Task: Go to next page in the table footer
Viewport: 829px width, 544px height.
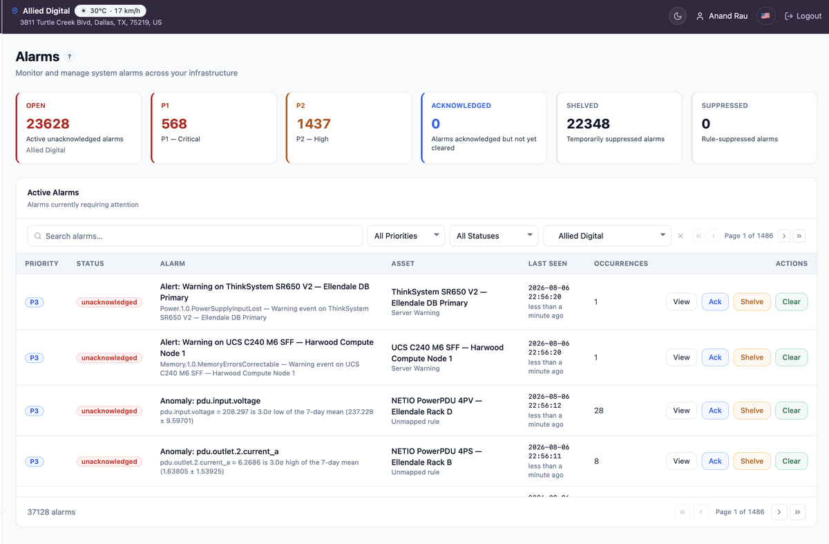Action: (x=779, y=512)
